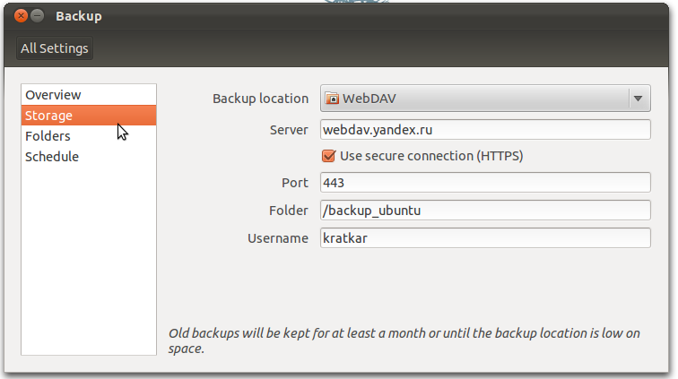678x379 pixels.
Task: Switch to the Folders section
Action: tap(48, 136)
